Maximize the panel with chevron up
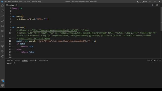162x91 pixels. click(x=158, y=60)
